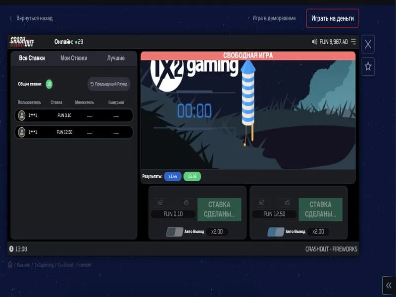Screen dimensions: 396x297
Task: Click the home icon in the breadcrumb
Action: pos(10,265)
